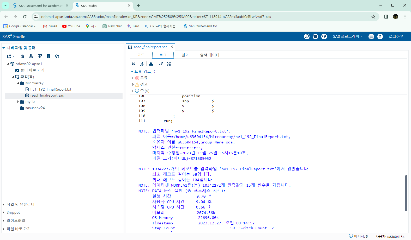Open the Bard bookmark

[133, 26]
